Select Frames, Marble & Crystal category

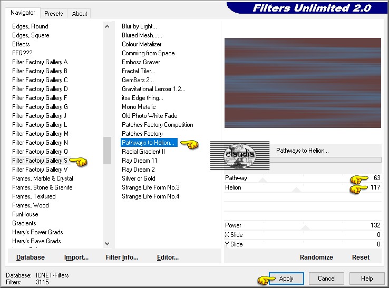click(x=43, y=178)
